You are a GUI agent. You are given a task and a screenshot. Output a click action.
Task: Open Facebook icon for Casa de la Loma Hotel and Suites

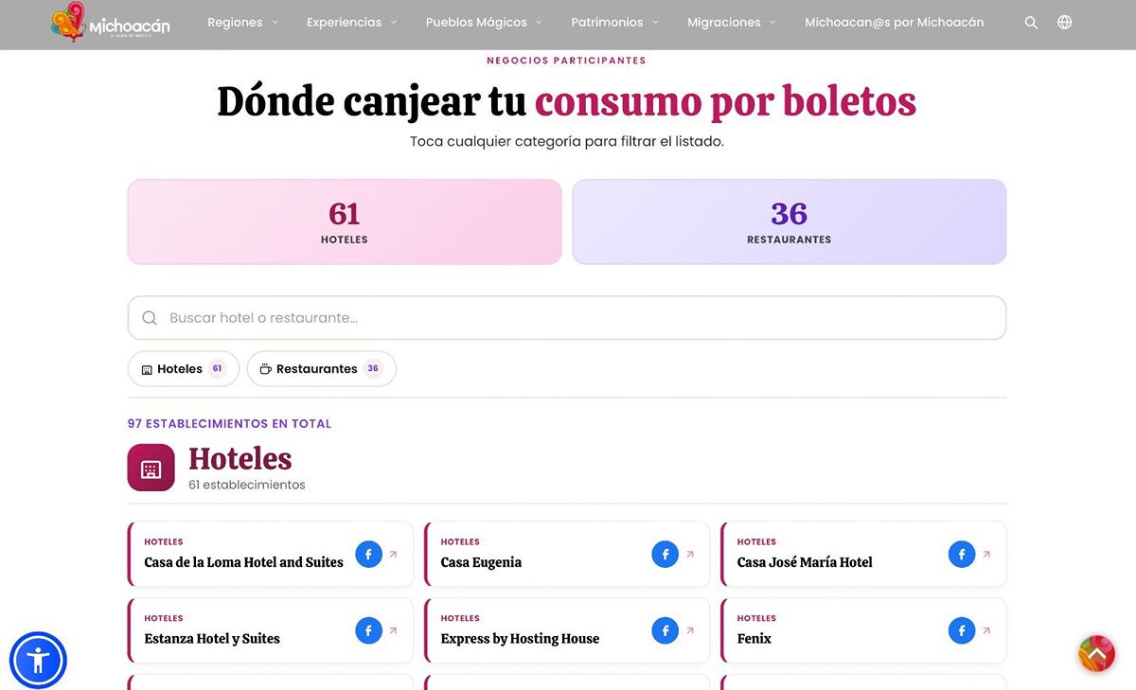368,555
